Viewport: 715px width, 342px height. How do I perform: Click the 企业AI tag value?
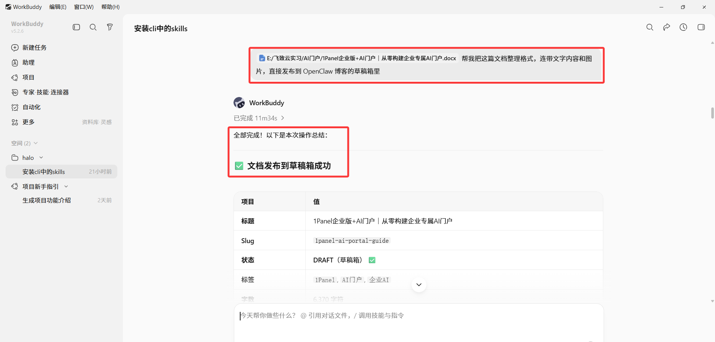pyautogui.click(x=379, y=280)
